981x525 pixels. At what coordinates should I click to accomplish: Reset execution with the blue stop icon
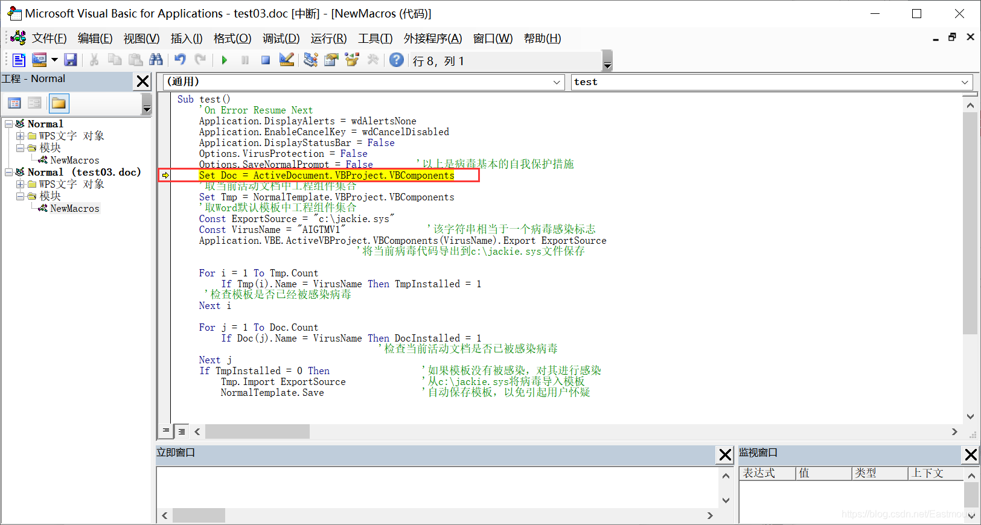266,60
